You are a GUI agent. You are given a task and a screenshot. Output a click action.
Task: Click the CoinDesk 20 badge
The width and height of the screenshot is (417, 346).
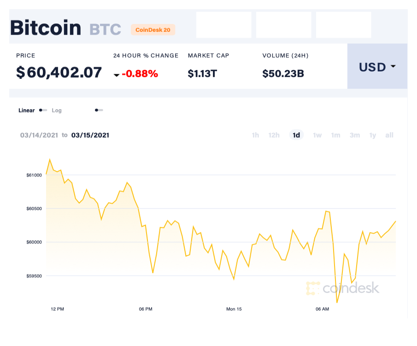click(153, 29)
